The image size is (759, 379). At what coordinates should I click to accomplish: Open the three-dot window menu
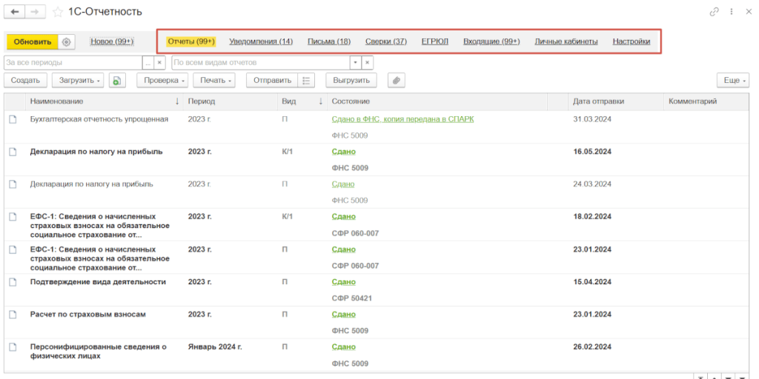point(732,12)
